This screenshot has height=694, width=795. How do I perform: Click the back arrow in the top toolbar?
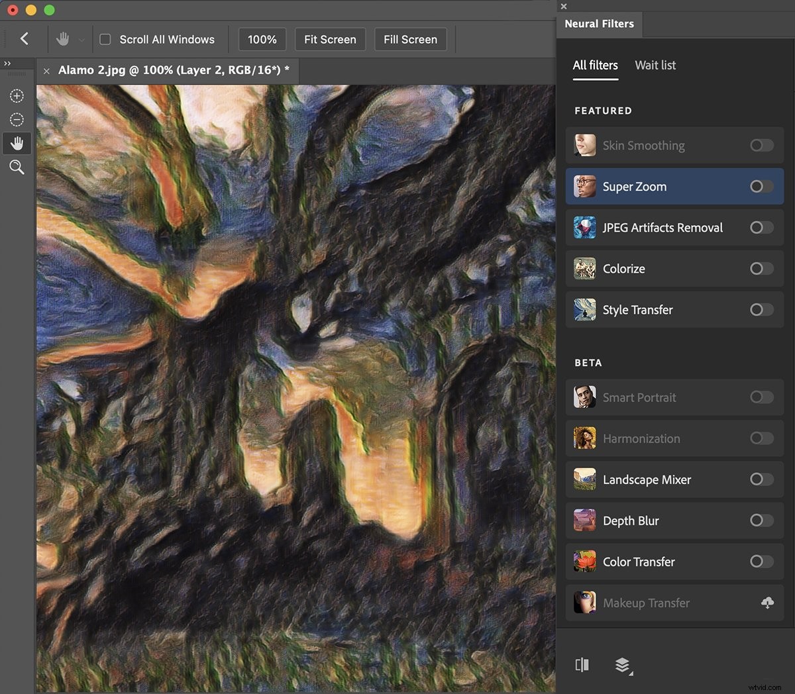(x=25, y=39)
